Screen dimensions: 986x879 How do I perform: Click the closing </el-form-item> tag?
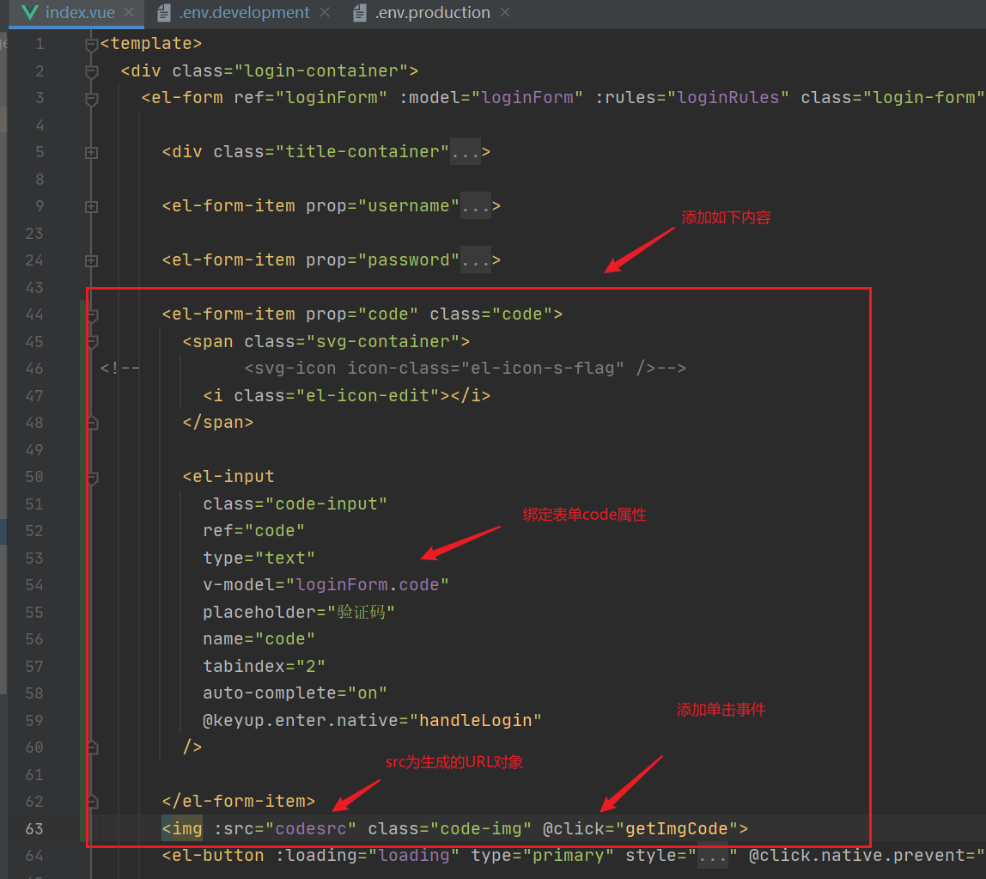point(238,802)
